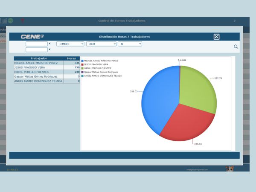Click the magnifying glass search icon
The height and width of the screenshot is (192, 256).
[x=236, y=47]
